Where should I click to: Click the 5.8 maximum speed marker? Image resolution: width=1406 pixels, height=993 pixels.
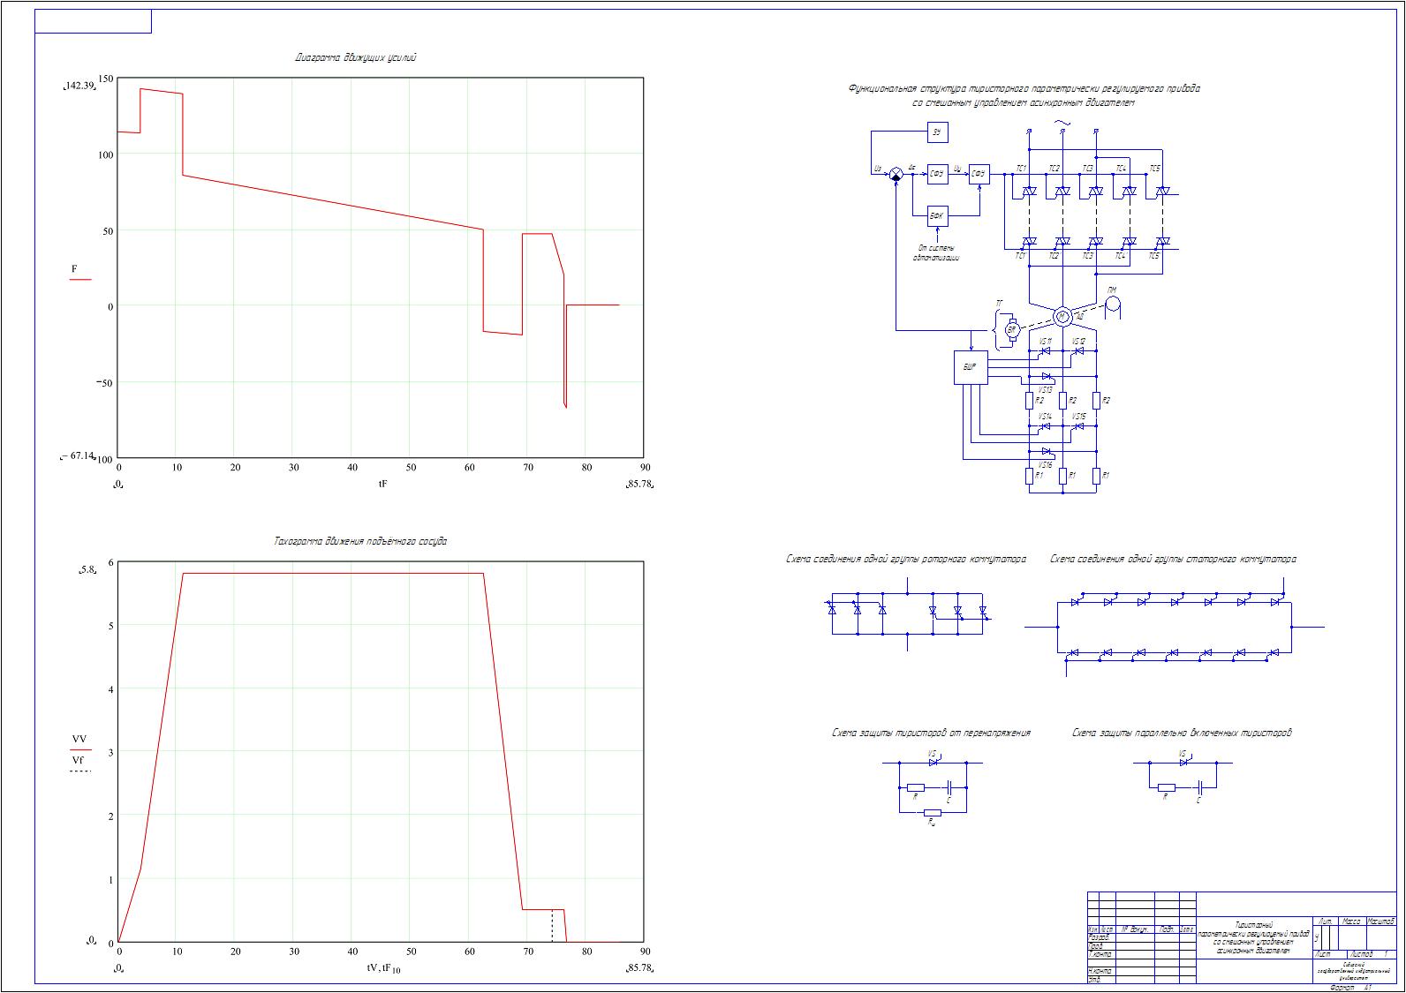tap(86, 570)
